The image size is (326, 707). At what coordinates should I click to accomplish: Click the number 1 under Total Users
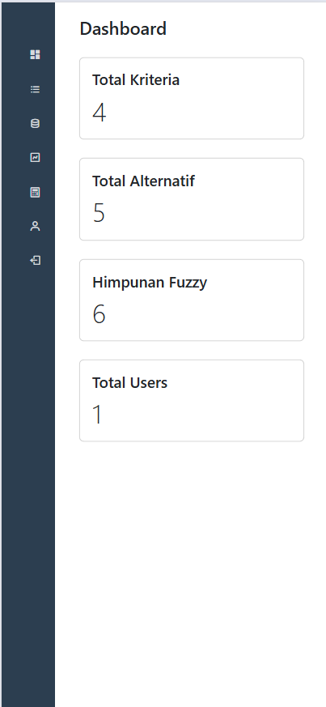pos(97,415)
